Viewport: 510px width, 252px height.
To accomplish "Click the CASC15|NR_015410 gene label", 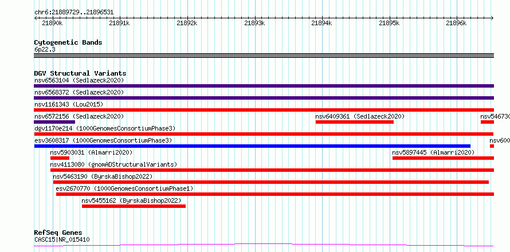I will pos(62,239).
